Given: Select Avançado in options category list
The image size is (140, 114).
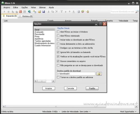Looking at the screenshot, I should pos(39,32).
